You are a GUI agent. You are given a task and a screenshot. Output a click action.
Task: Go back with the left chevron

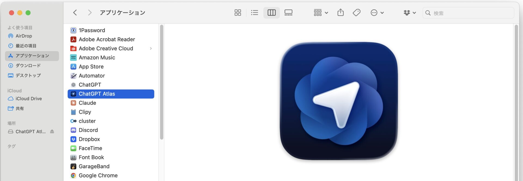pyautogui.click(x=75, y=13)
